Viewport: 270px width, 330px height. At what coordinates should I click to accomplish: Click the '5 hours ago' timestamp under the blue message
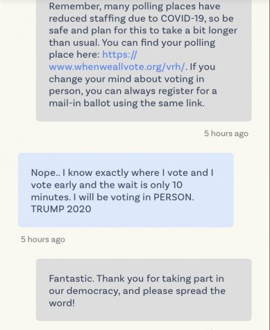point(43,240)
